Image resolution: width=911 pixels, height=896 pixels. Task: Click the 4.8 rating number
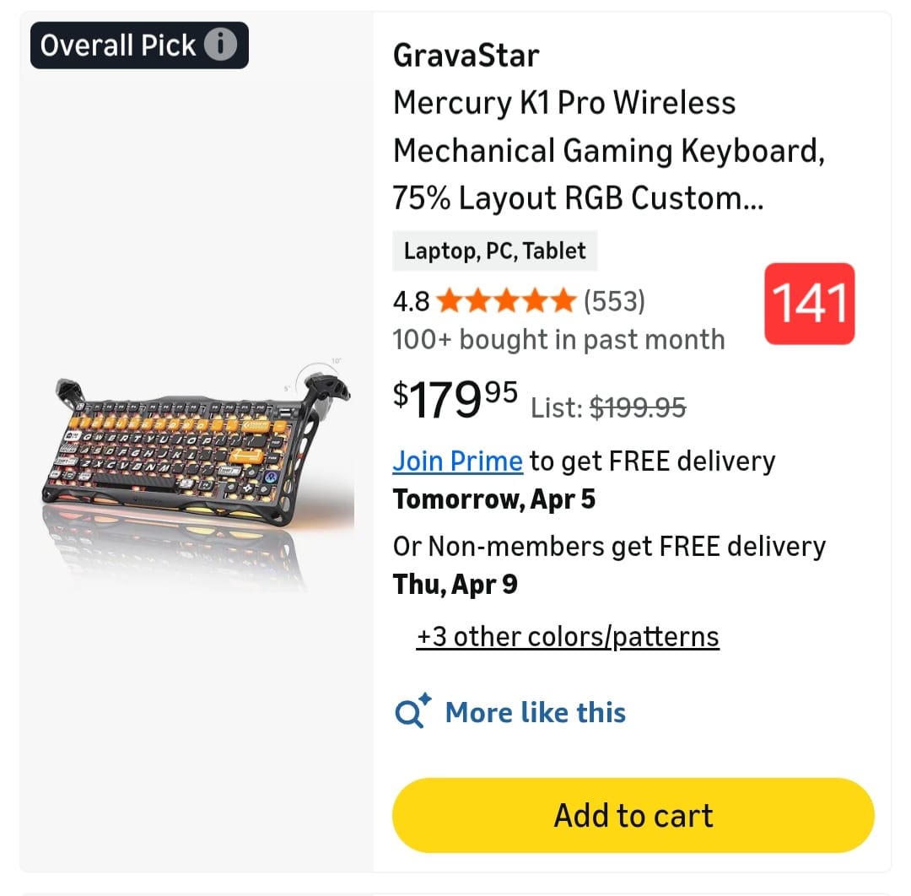coord(411,300)
